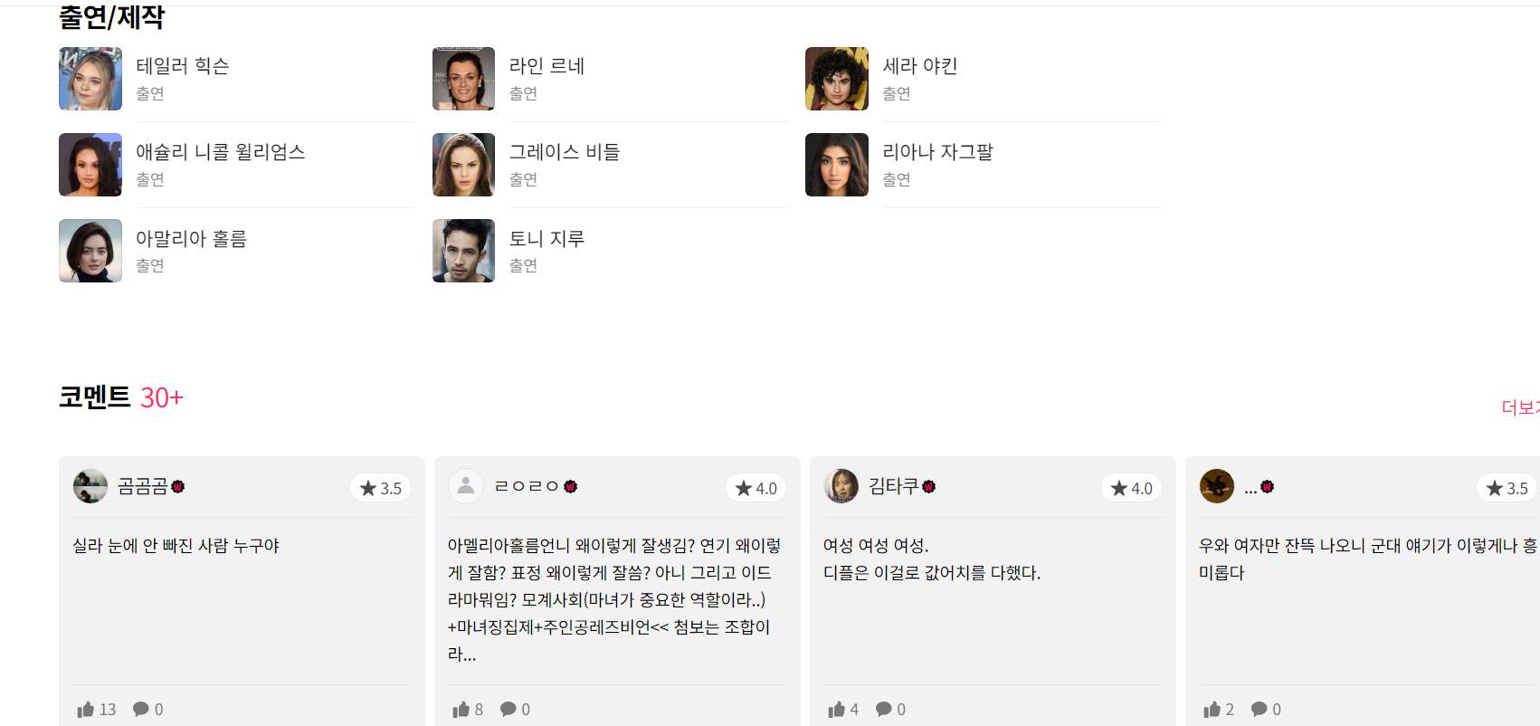Screen dimensions: 1540x726
Task: Thumbs up 김타쿠's comment
Action: coord(837,709)
